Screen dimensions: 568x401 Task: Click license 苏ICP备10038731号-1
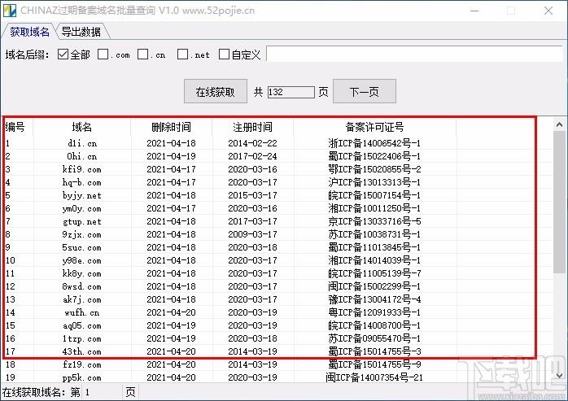click(x=374, y=235)
